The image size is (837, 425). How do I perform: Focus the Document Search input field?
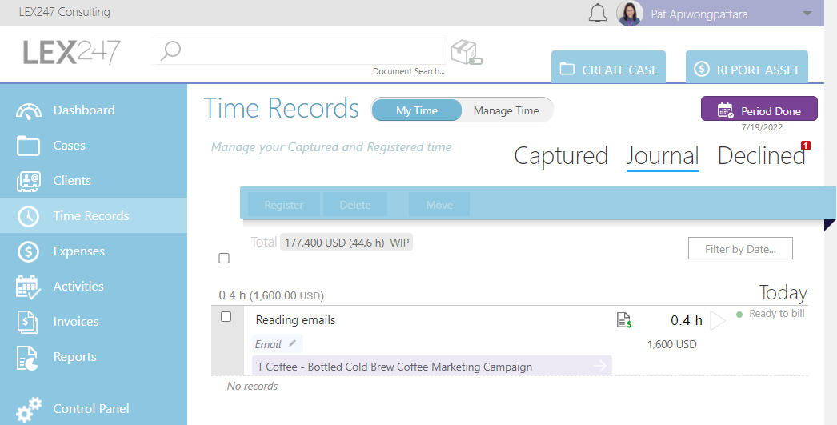[299, 51]
